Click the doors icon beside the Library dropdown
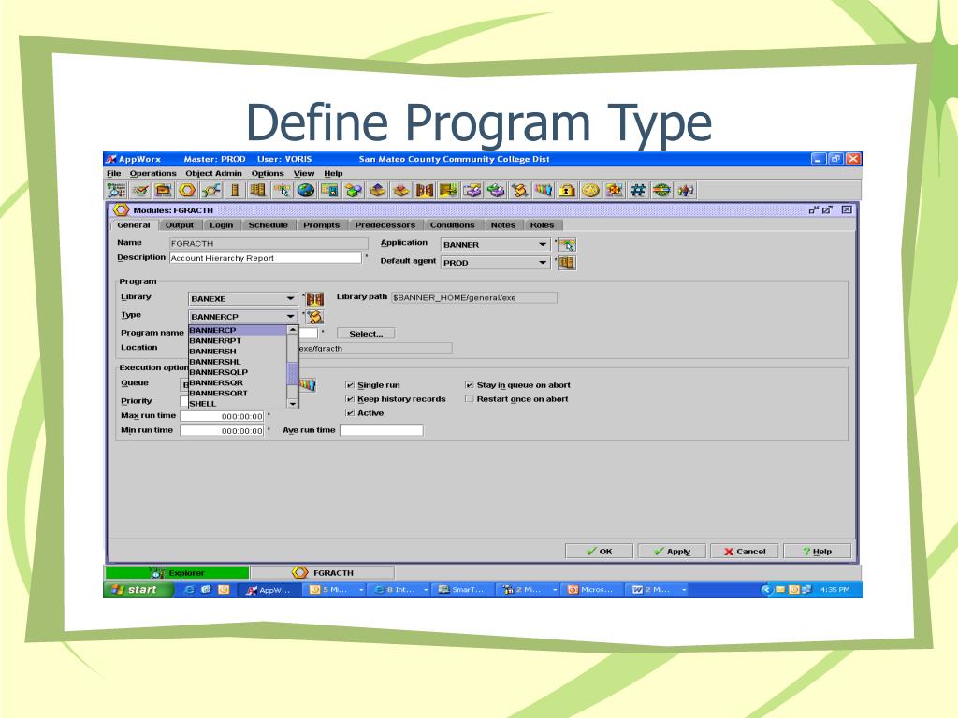 click(x=314, y=299)
